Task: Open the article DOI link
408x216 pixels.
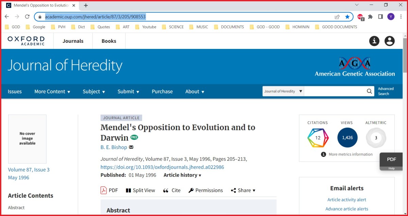Action: (x=162, y=167)
